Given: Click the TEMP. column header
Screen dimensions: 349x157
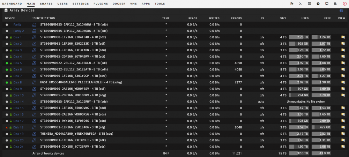Looking at the screenshot, I should point(166,18).
